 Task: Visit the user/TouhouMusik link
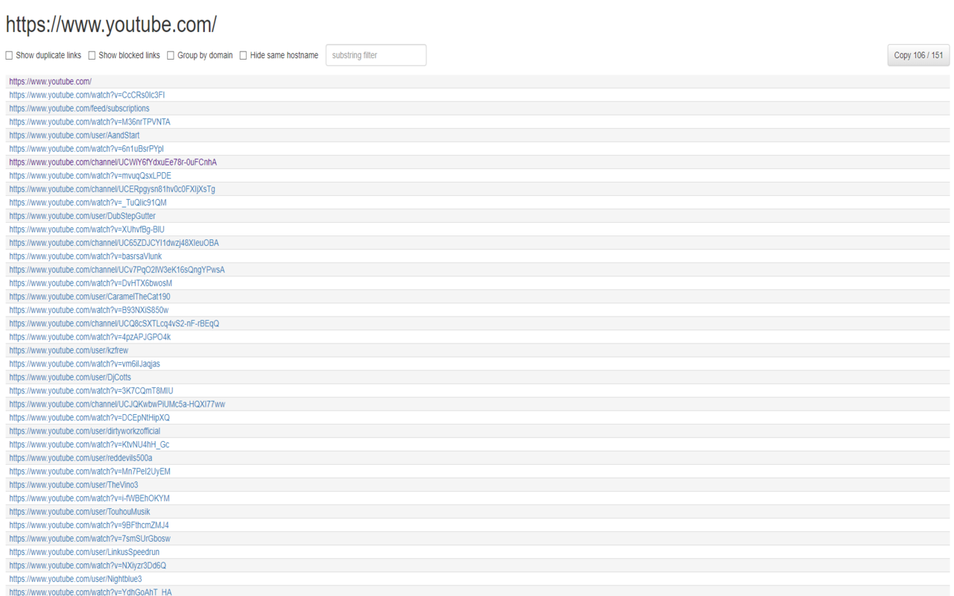pyautogui.click(x=80, y=511)
